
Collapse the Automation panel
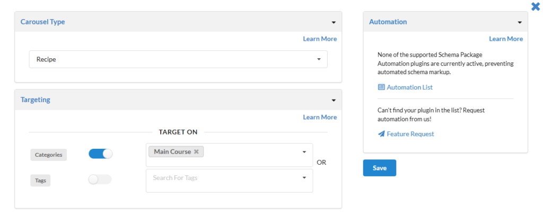coord(520,22)
